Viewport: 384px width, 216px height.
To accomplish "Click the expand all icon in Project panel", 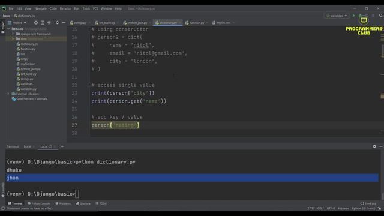I will coord(43,23).
